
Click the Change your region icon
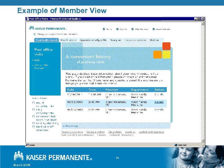(x=35, y=34)
